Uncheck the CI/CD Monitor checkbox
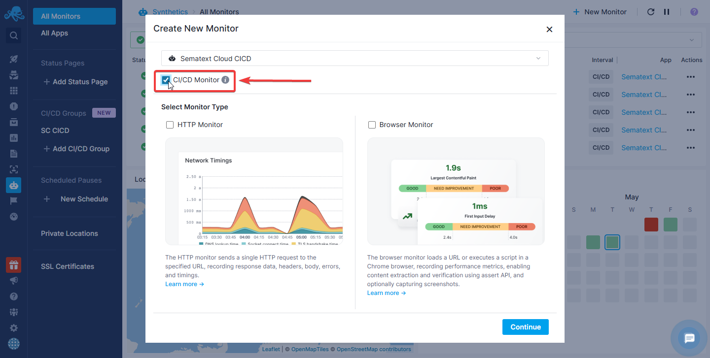Screen dimensions: 710x358 (x=166, y=80)
